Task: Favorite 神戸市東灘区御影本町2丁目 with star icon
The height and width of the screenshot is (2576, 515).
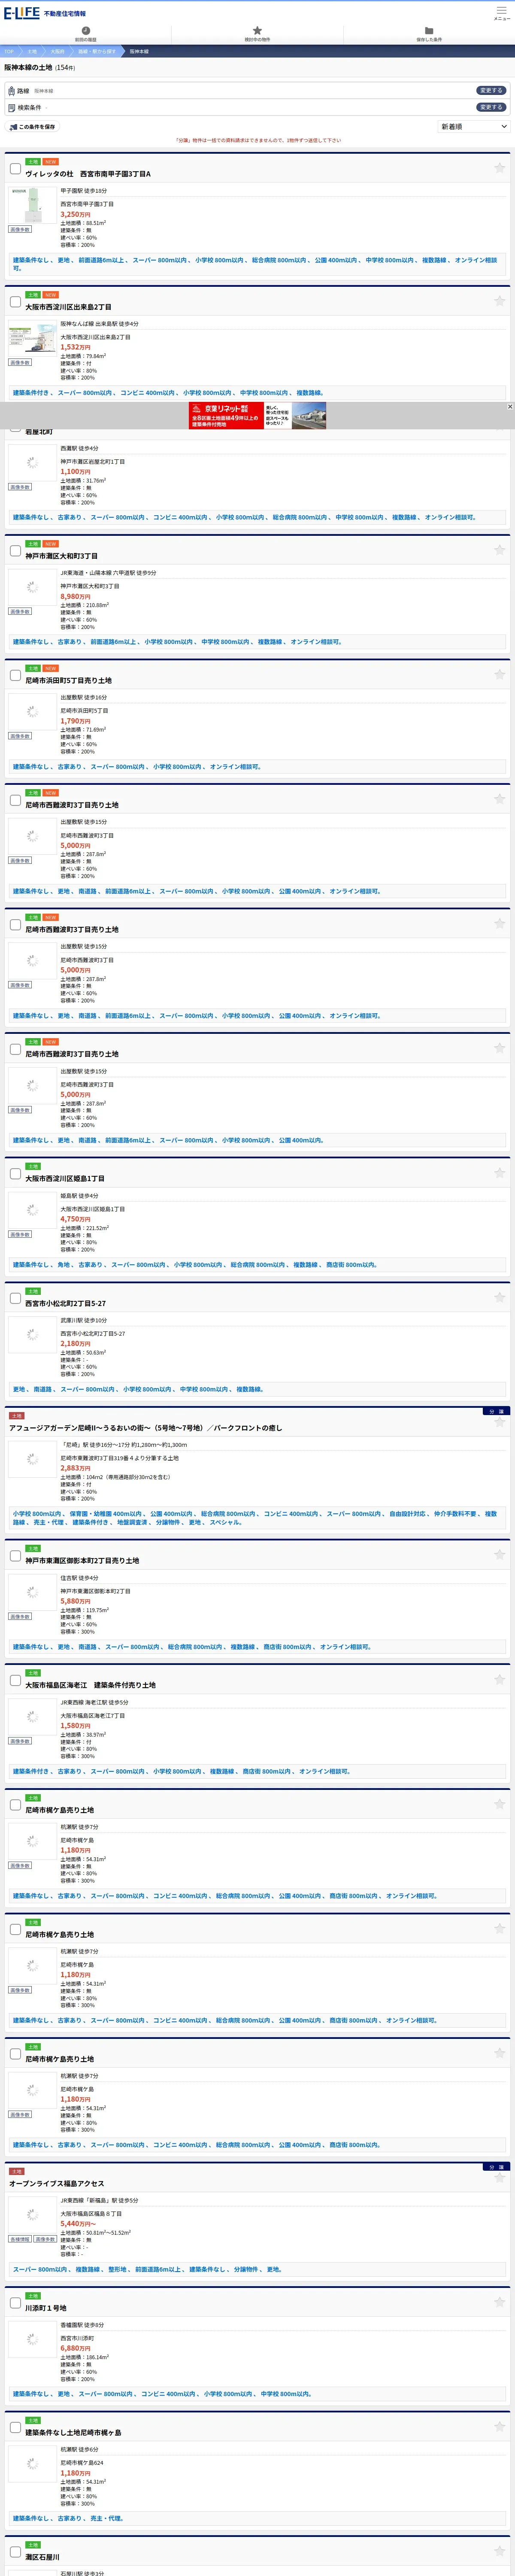Action: pyautogui.click(x=499, y=1554)
